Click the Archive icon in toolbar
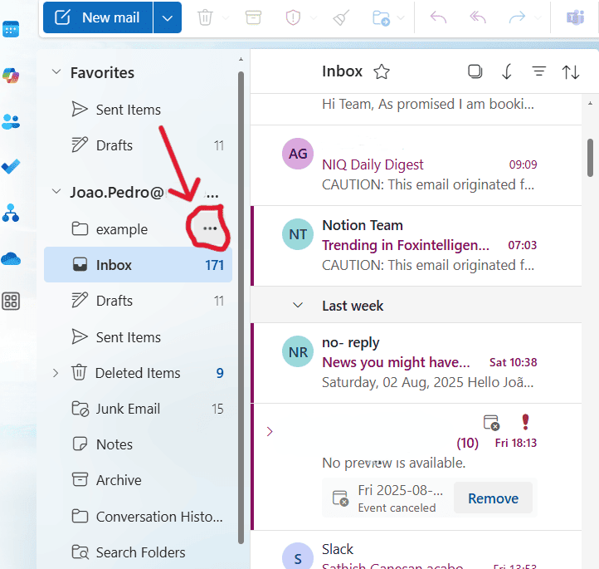This screenshot has width=599, height=569. pos(253,17)
